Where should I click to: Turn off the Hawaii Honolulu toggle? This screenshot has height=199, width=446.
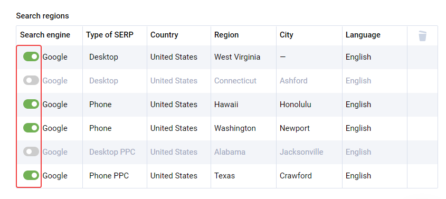[x=31, y=104]
